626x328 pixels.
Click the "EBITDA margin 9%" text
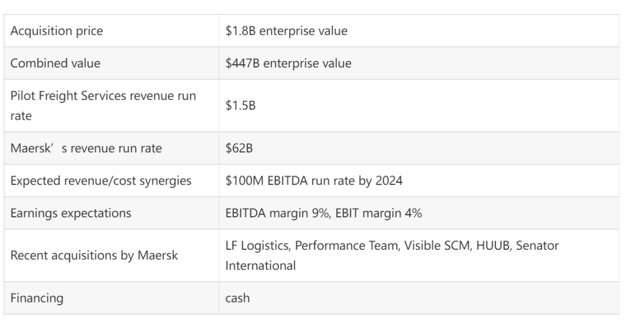(x=271, y=213)
